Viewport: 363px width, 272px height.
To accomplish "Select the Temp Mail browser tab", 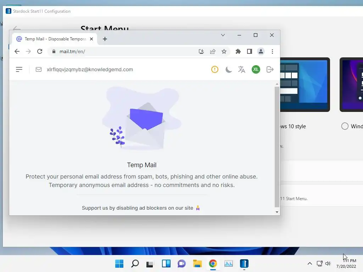I will pos(55,39).
